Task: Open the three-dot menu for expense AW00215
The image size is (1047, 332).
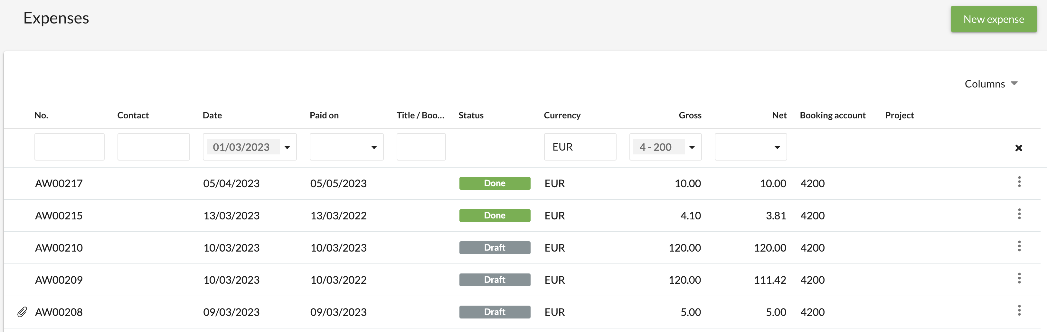Action: [1019, 214]
